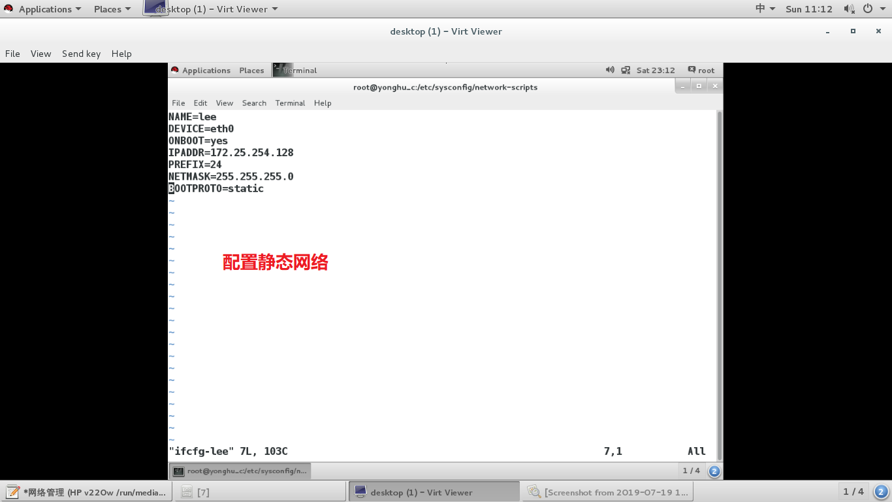Open the guest clock Sat 23:12

656,70
